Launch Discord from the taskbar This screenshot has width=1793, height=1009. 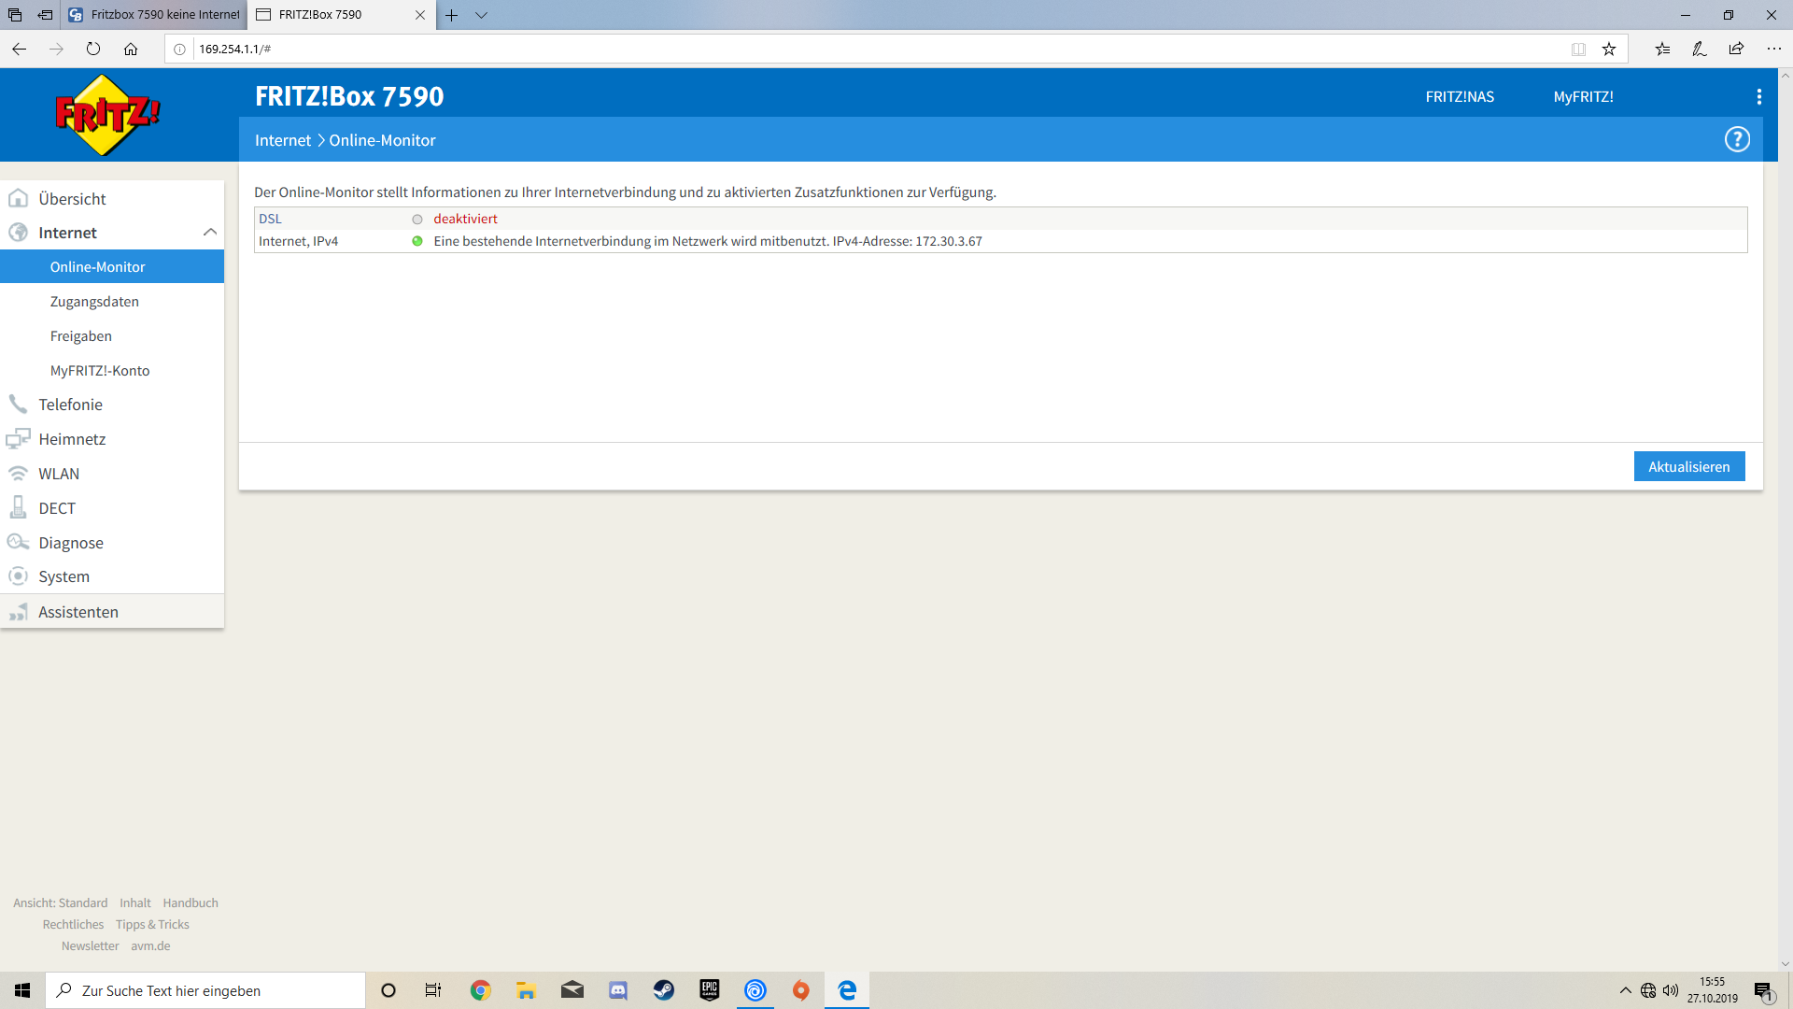coord(617,990)
